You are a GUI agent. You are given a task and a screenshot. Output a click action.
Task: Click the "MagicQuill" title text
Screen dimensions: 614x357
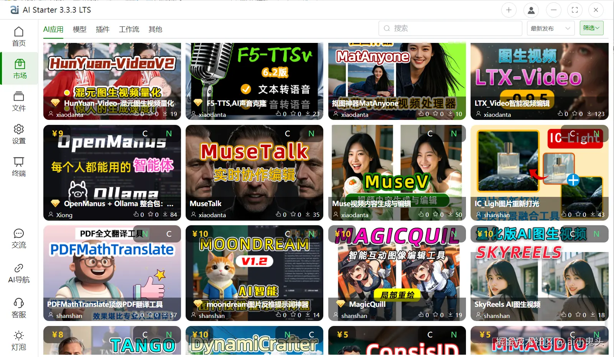367,304
